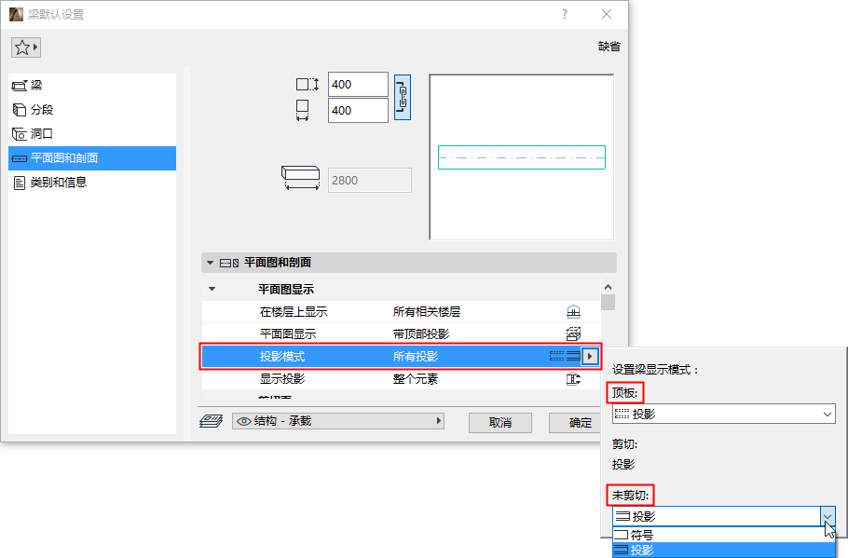The image size is (848, 558).
Task: Select the 梁 beam icon in left sidebar
Action: tap(21, 85)
